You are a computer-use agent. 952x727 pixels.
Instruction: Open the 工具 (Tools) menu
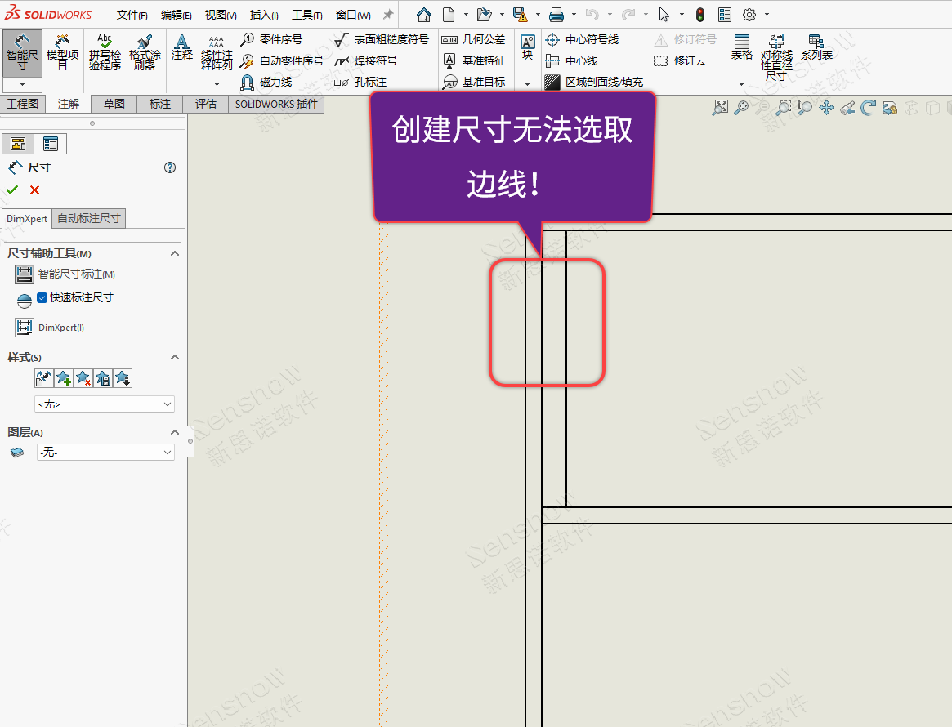tap(306, 15)
